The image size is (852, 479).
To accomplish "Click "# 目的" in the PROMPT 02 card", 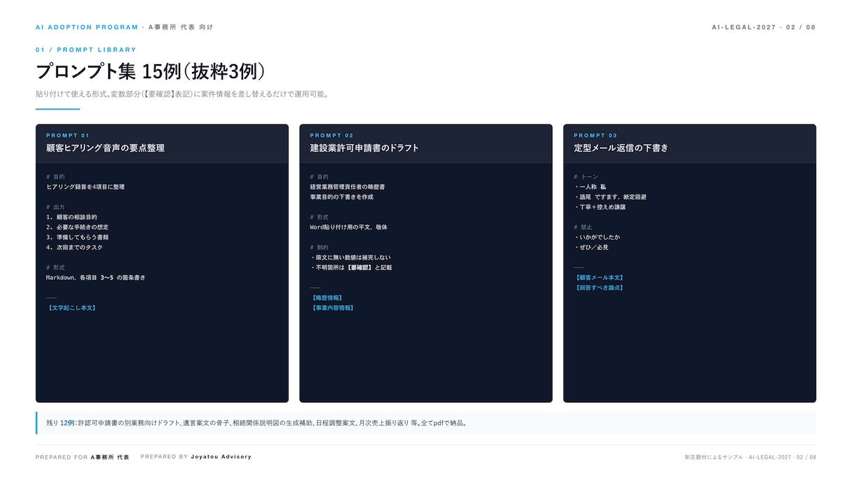I will coord(319,177).
